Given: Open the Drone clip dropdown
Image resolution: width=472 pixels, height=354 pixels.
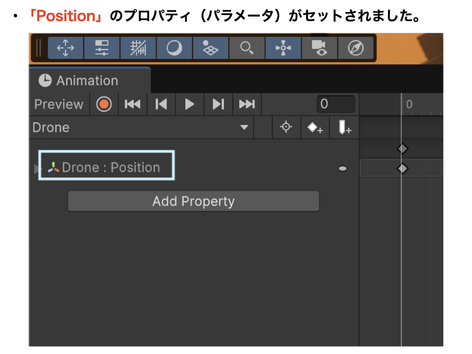Looking at the screenshot, I should point(244,128).
